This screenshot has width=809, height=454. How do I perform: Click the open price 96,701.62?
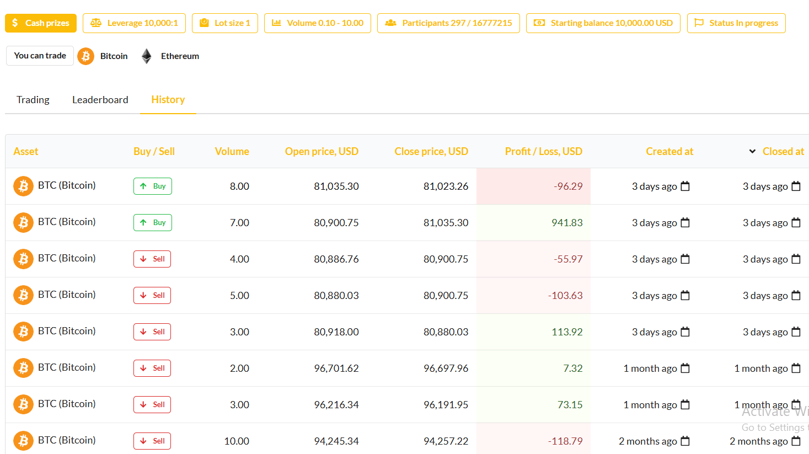336,368
